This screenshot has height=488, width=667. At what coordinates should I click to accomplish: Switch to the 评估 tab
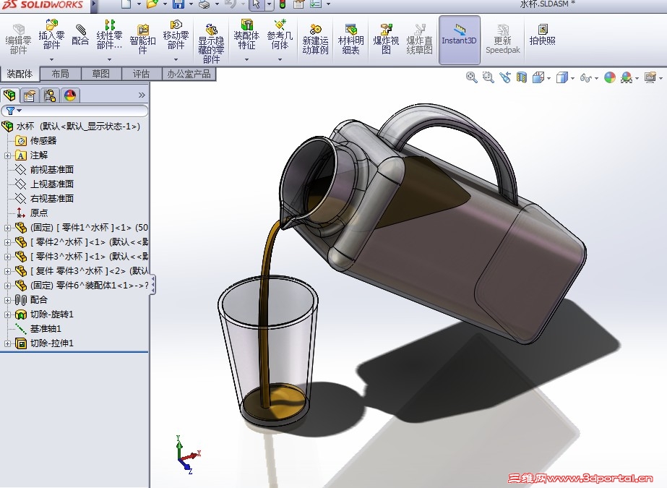(x=141, y=74)
